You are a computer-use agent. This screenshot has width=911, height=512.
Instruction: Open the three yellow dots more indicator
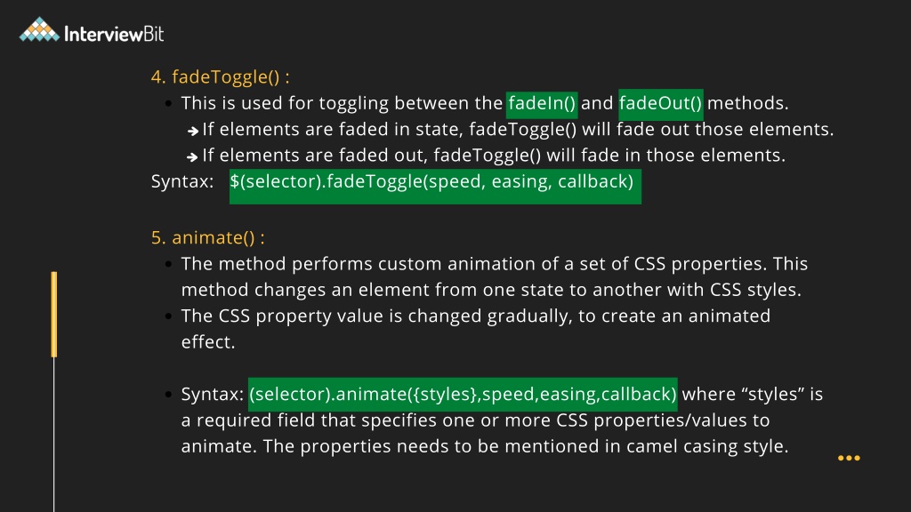click(849, 458)
